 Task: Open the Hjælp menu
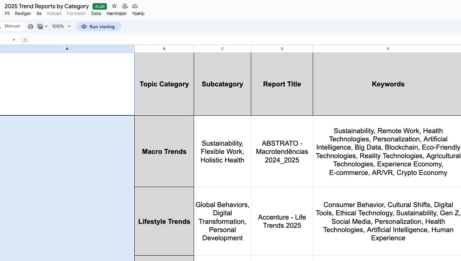(x=138, y=14)
